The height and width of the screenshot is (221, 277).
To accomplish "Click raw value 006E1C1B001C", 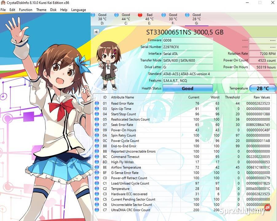I will pyautogui.click(x=258, y=167).
